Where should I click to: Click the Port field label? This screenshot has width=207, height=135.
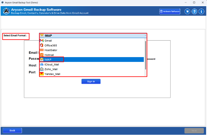32,72
